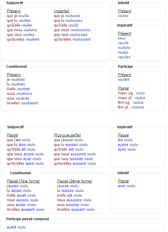Viewport: 168px width, 232px height.
Task: Select 'ils/elles auraient voulu' form
Action: 25,210
